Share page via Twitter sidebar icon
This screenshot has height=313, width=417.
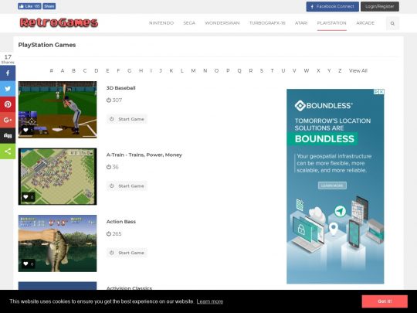click(8, 89)
